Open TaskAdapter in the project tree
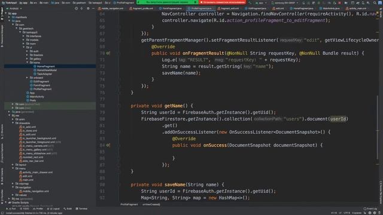The height and width of the screenshot is (215, 383). [x=44, y=74]
